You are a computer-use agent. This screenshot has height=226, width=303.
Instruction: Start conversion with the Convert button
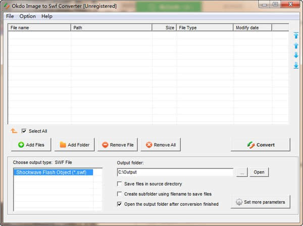pos(260,145)
